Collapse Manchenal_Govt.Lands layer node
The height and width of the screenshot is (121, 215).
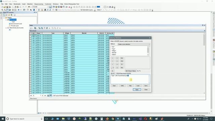click(6, 28)
